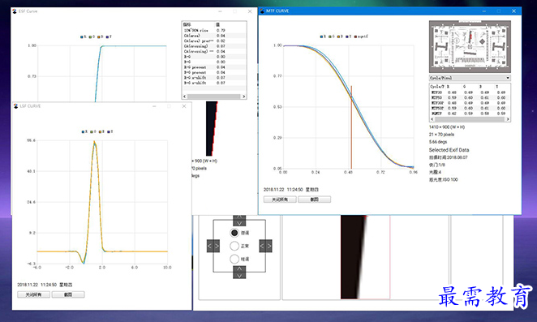Click the test chart thumbnail in MTF Curve window
The image size is (537, 322).
(x=470, y=46)
